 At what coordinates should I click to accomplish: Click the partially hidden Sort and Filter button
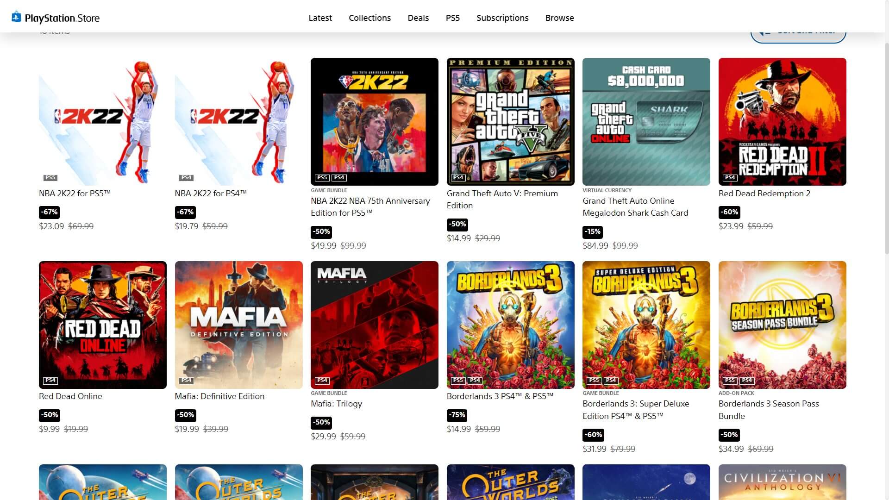(798, 36)
